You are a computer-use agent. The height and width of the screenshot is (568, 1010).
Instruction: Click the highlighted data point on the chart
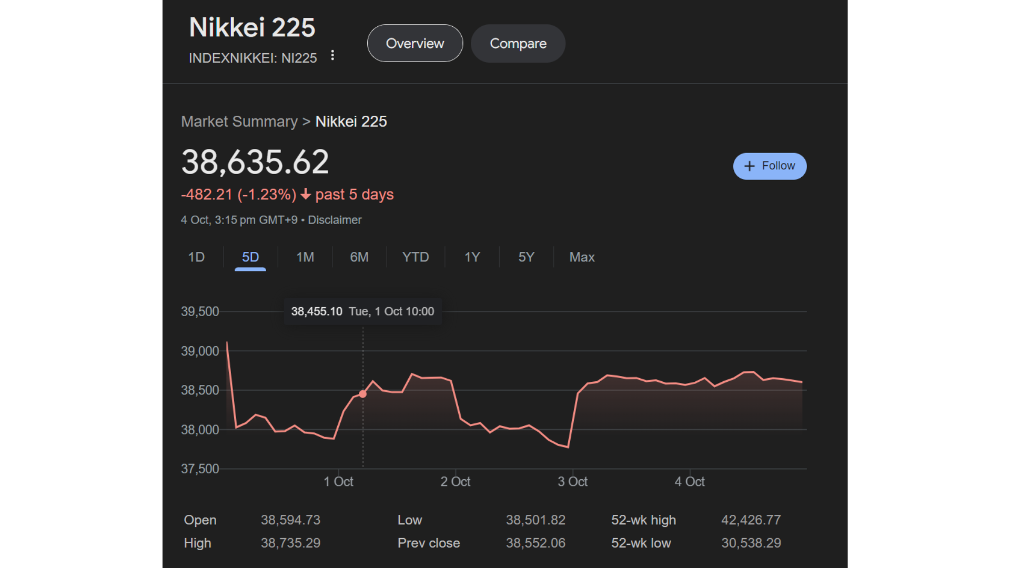tap(363, 394)
